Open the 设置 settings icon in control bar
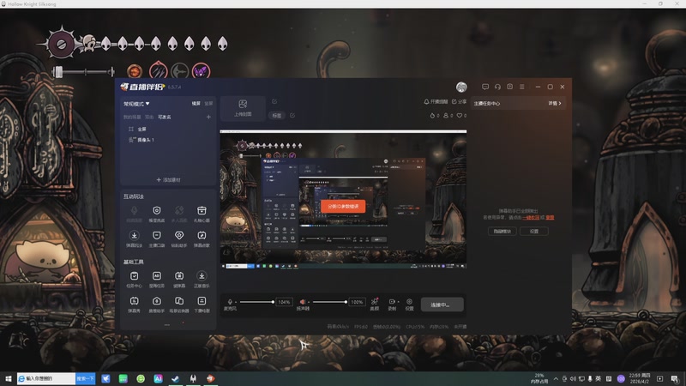686x386 pixels. point(409,305)
